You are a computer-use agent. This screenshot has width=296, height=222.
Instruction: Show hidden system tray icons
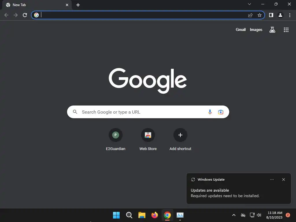(234, 215)
